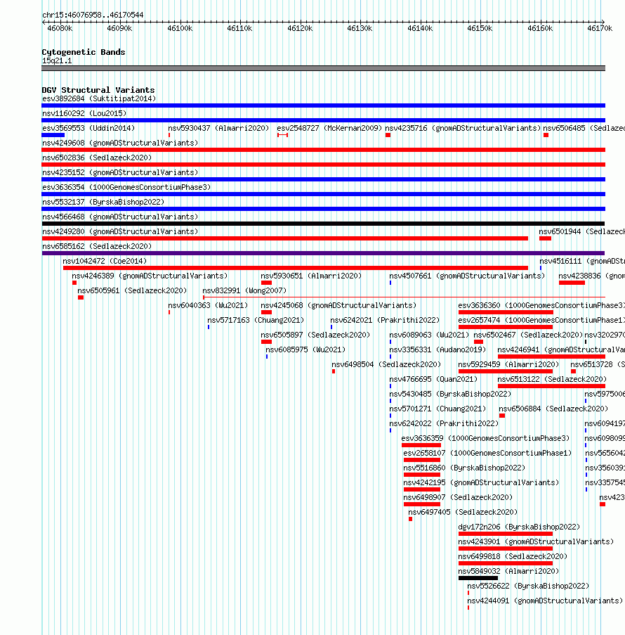Select esv3636359 1000Genomes Phase3 label
Viewport: 625px width, 635px height.
coord(485,439)
